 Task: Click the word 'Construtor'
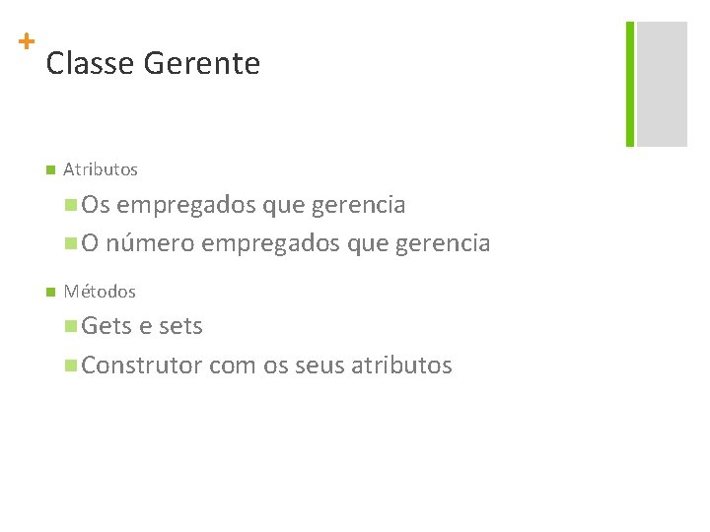(x=142, y=366)
